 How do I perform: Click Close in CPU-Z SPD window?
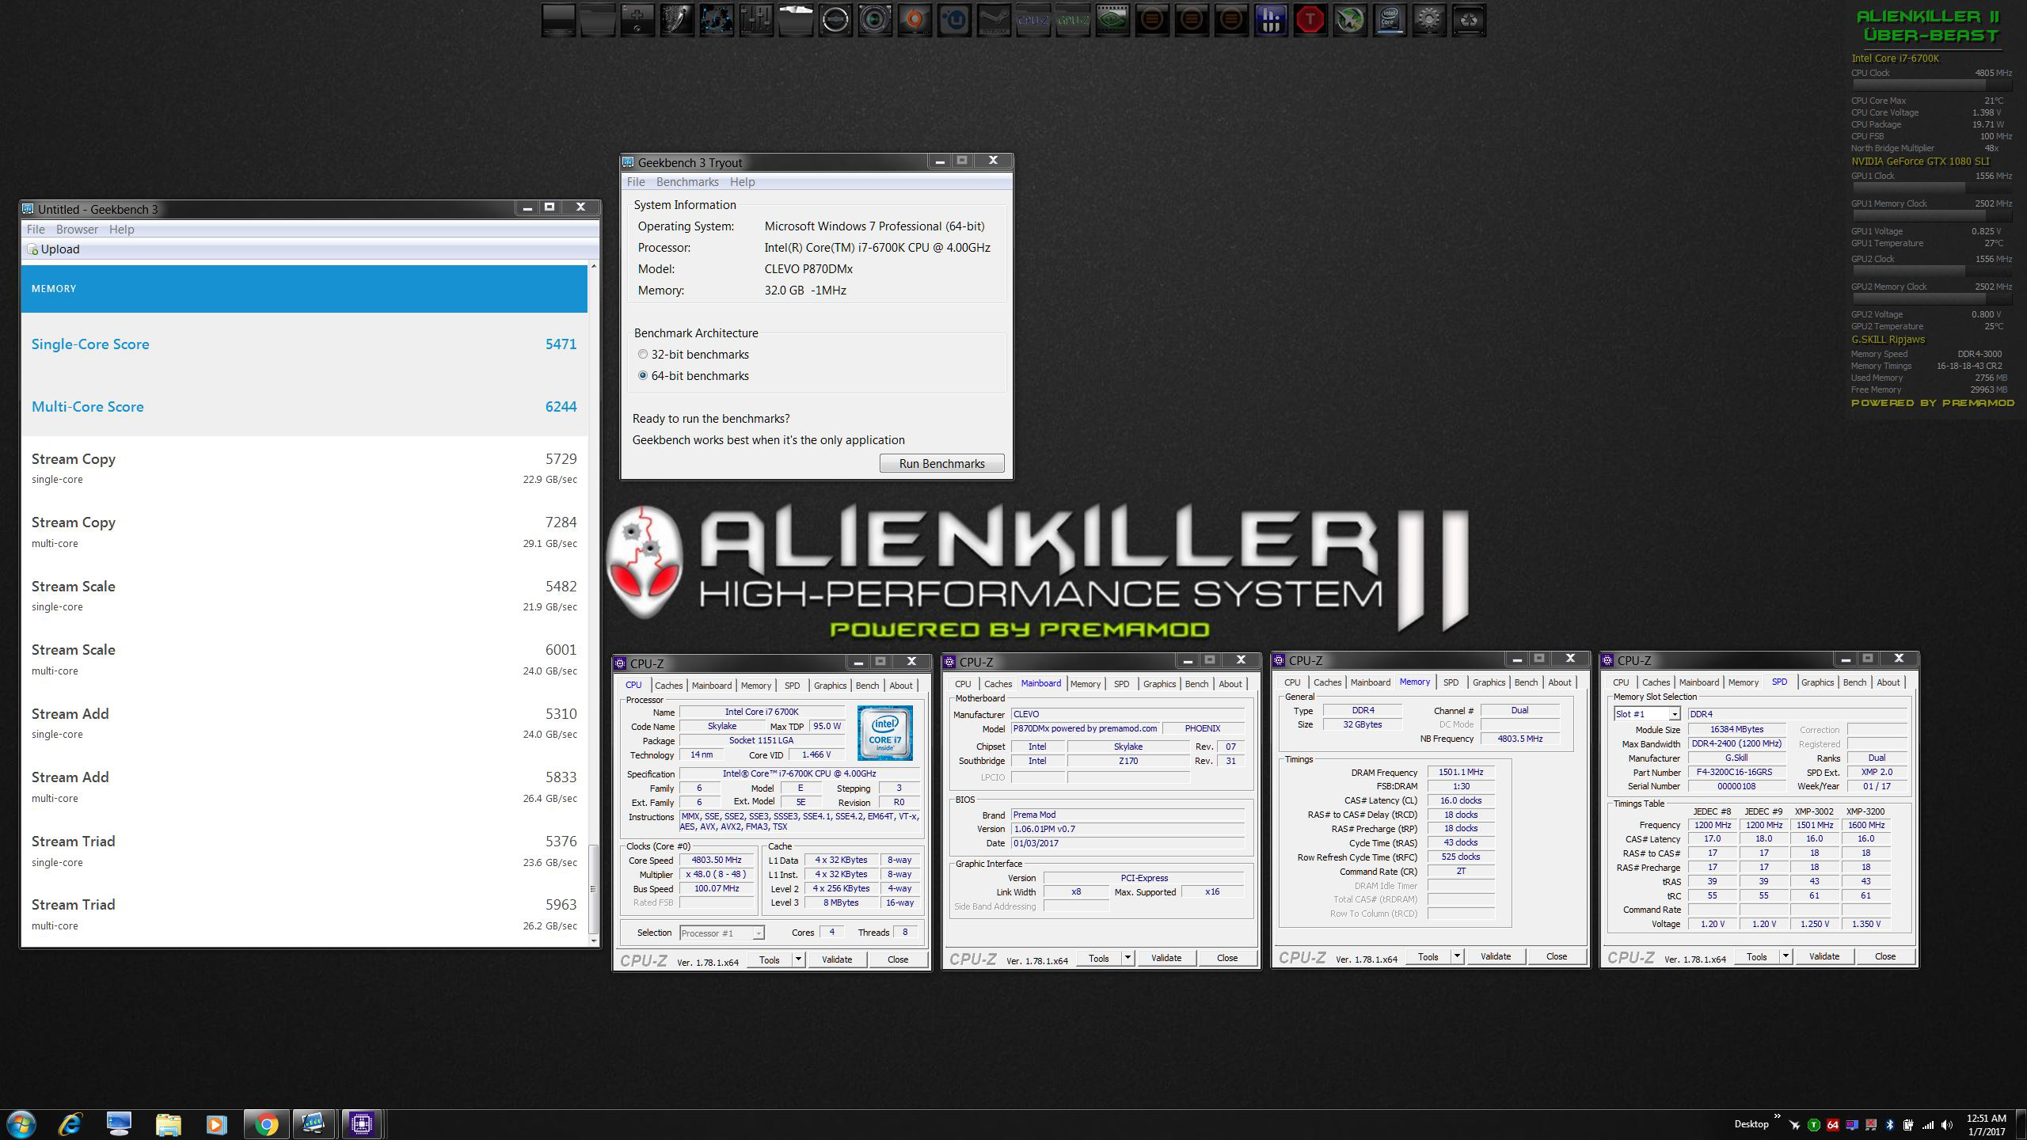[x=1884, y=956]
